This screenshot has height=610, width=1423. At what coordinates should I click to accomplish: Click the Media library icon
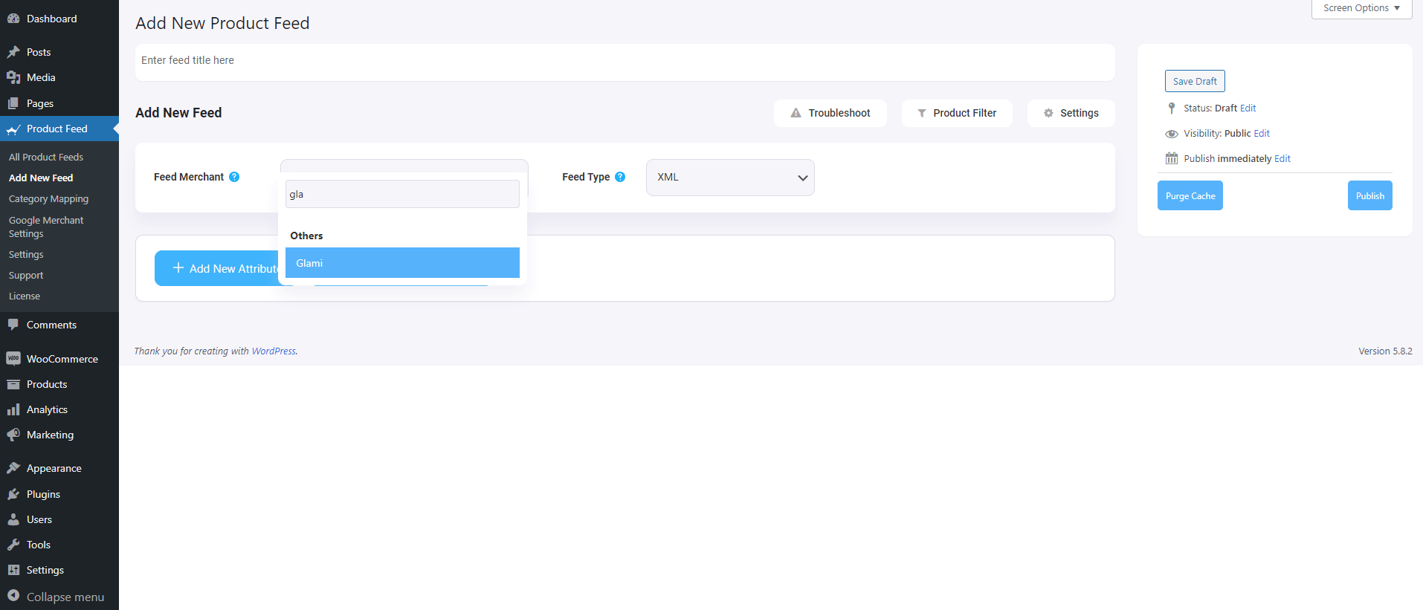point(13,77)
